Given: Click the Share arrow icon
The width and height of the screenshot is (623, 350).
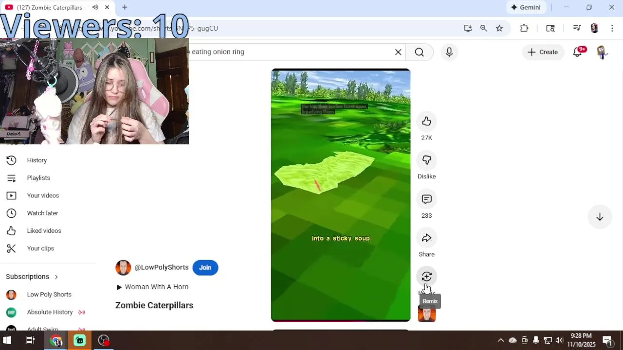Looking at the screenshot, I should pyautogui.click(x=426, y=238).
